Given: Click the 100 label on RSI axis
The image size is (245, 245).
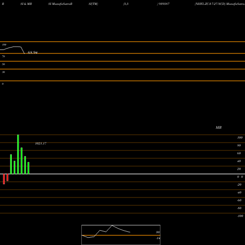Looking at the screenshot, I should pyautogui.click(x=4, y=45).
